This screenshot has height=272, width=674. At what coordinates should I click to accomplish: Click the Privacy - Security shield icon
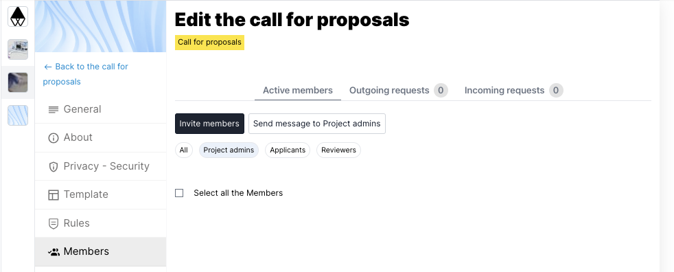click(54, 166)
